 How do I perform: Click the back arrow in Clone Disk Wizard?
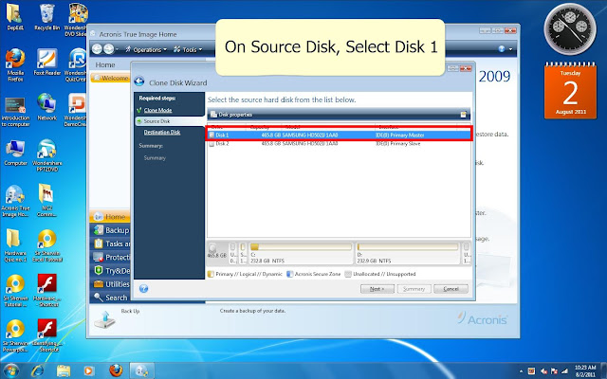point(139,81)
